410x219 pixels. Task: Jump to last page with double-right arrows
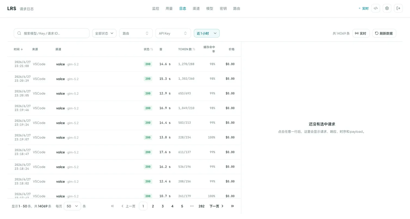(232, 206)
